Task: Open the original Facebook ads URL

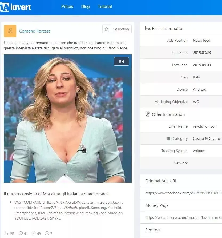Action: pos(183,193)
